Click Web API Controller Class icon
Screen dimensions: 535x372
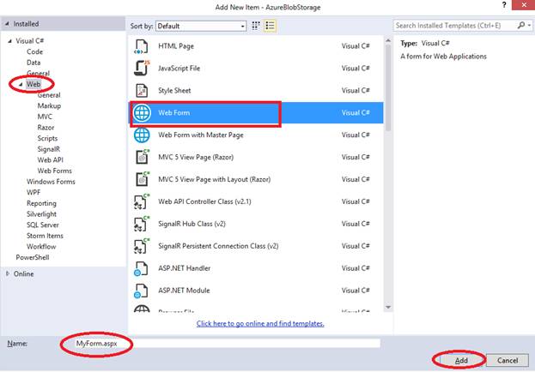[x=141, y=201]
